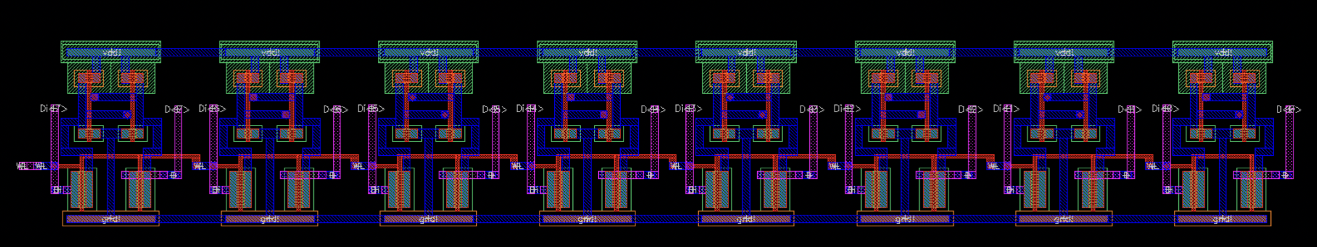Screen dimensions: 1317x247
Task: Select the Din<7> pin label
Action: click(x=53, y=109)
